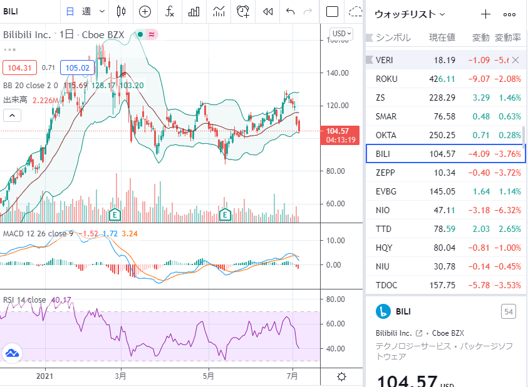528x387 pixels.
Task: Click the 104.57 price label on axis
Action: click(340, 135)
